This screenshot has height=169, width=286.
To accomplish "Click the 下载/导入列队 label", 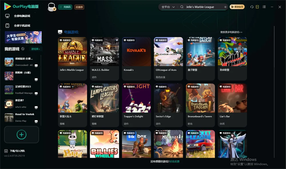I will (x=17, y=151).
